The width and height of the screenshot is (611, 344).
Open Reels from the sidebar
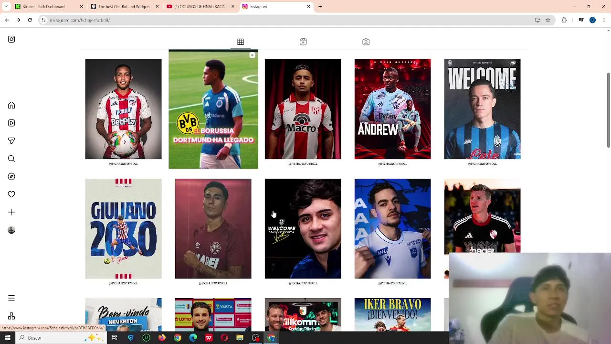click(x=11, y=123)
